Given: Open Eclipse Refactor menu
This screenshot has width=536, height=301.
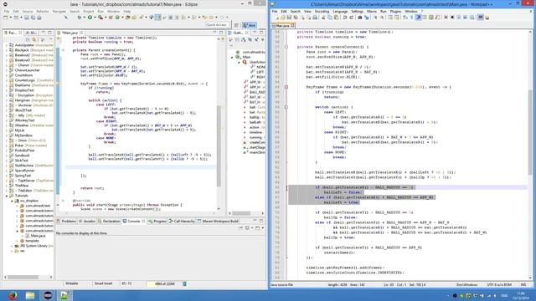Looking at the screenshot, I should 43,11.
